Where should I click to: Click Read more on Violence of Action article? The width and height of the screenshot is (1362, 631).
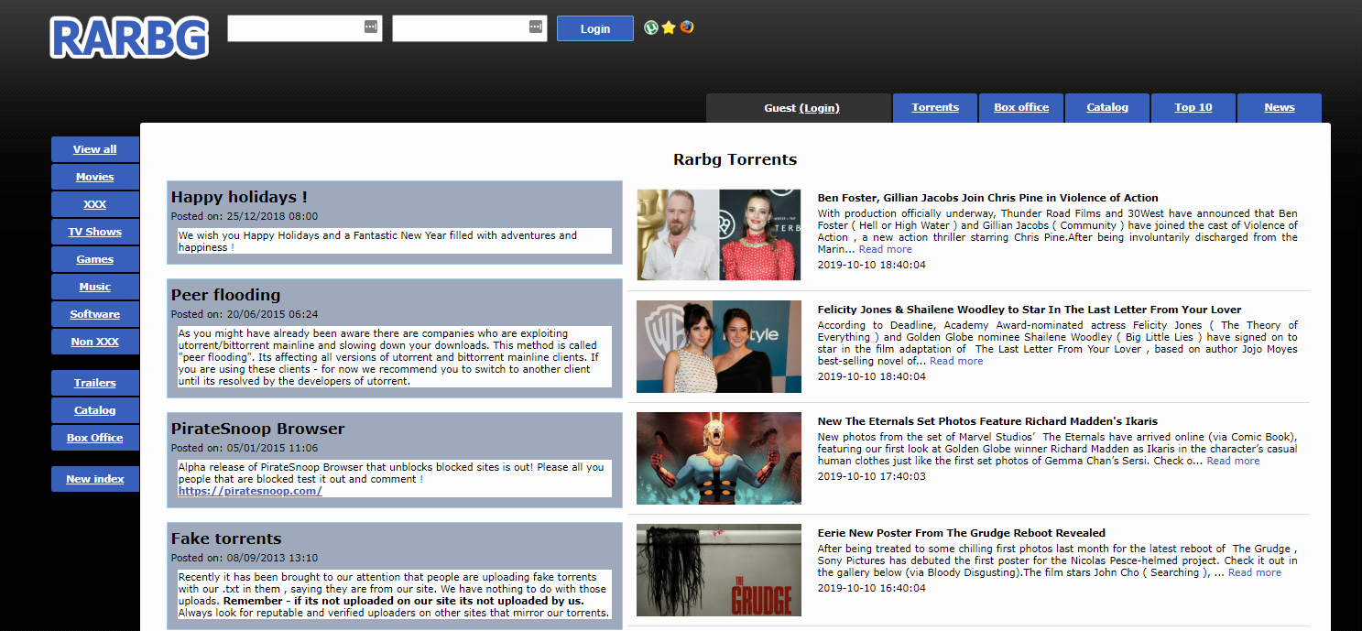(x=886, y=249)
